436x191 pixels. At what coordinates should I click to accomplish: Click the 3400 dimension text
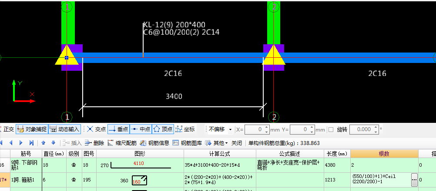[174, 96]
